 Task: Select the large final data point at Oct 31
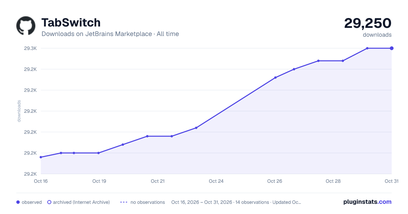click(392, 48)
